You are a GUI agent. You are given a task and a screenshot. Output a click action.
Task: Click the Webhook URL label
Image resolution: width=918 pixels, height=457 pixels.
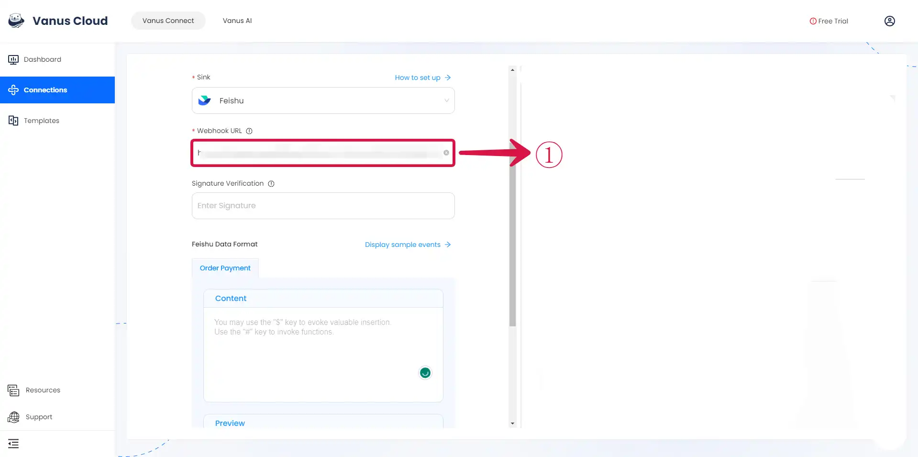220,131
